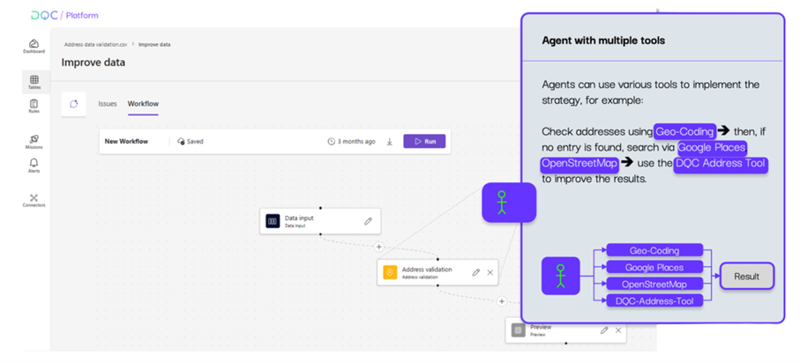800x363 pixels.
Task: Edit the Preview node
Action: point(604,330)
